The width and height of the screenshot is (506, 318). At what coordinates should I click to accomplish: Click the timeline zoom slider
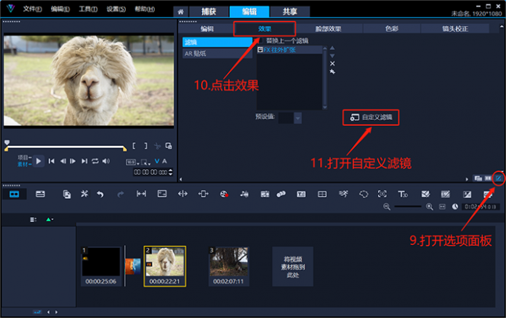point(408,206)
